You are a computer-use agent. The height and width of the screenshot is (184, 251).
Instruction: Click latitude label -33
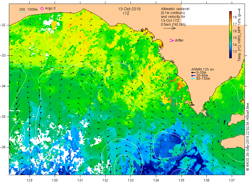(x=3, y=55)
